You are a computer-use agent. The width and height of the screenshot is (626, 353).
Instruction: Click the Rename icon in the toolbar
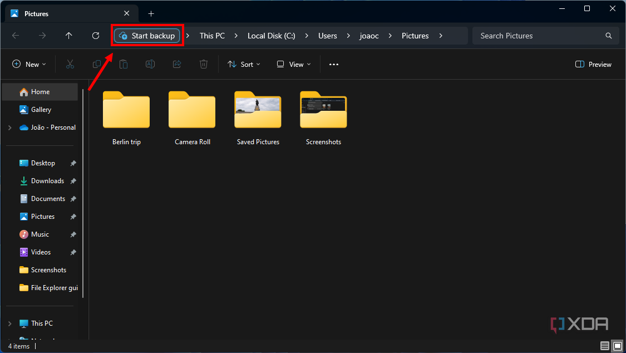pos(150,64)
